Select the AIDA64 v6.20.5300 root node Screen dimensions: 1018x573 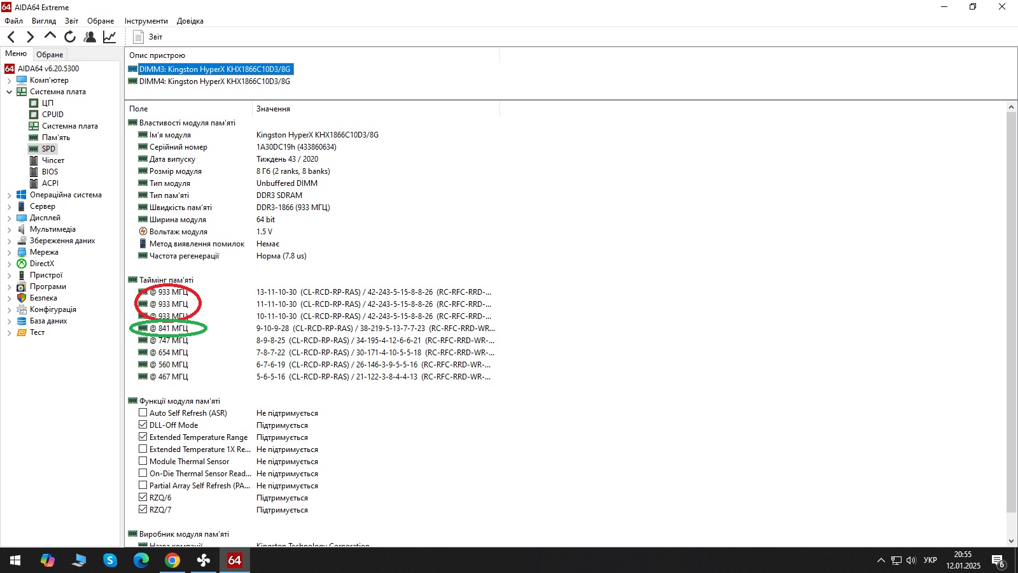[x=48, y=69]
